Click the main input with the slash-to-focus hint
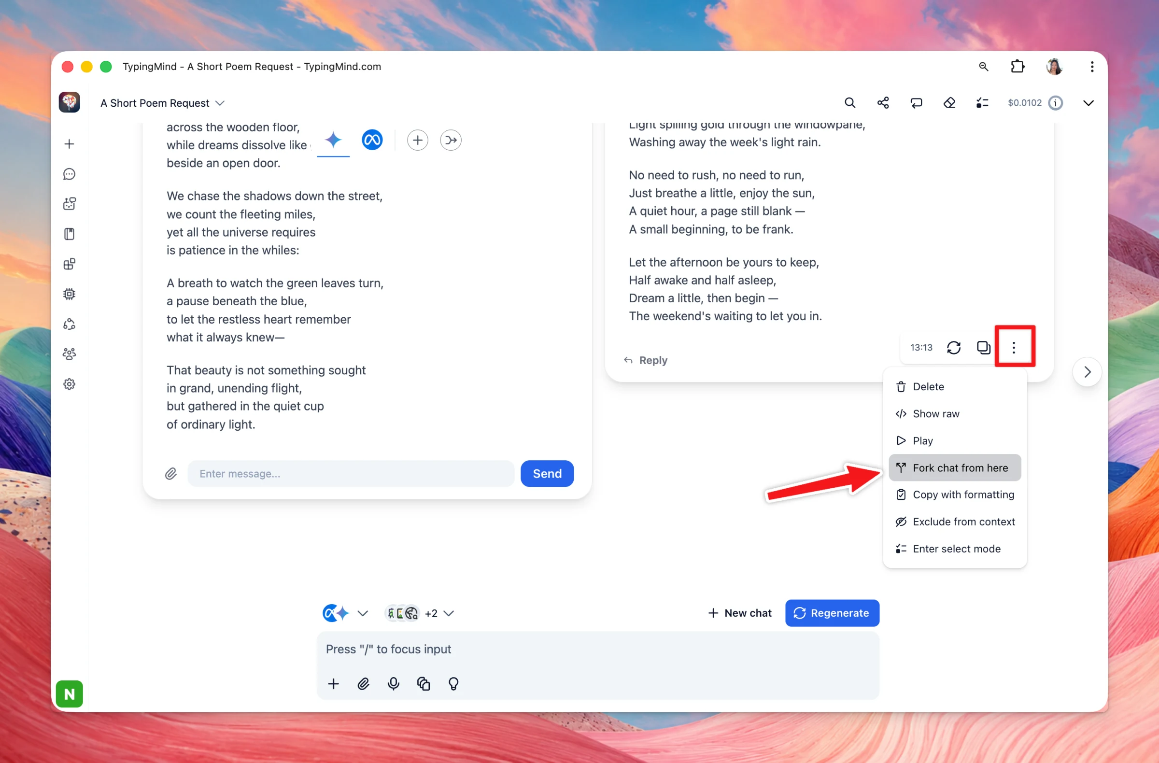The image size is (1159, 763). click(598, 650)
